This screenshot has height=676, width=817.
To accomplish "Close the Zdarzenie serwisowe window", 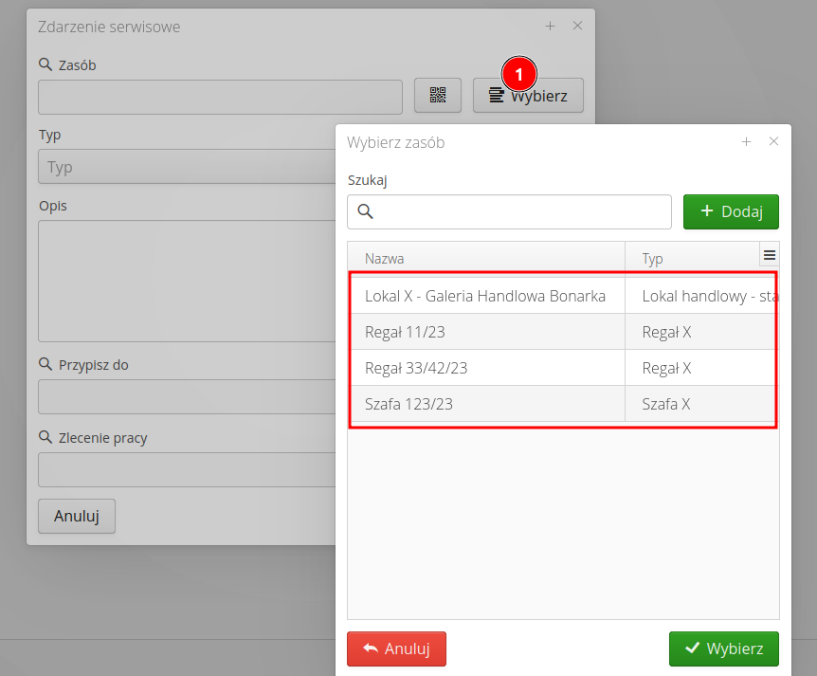I will (x=577, y=27).
